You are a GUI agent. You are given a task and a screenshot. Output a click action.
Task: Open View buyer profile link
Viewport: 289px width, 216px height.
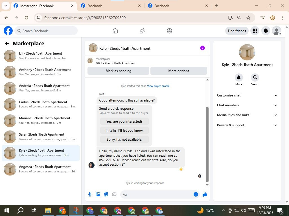[x=158, y=86]
